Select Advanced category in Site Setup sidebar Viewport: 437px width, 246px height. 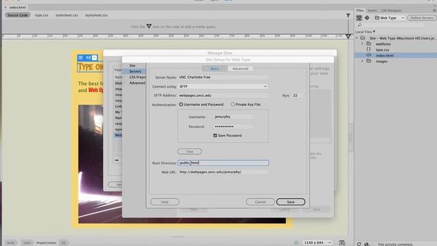[x=137, y=83]
